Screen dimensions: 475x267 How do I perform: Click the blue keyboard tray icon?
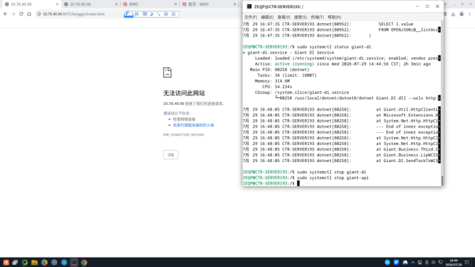[x=405, y=262]
